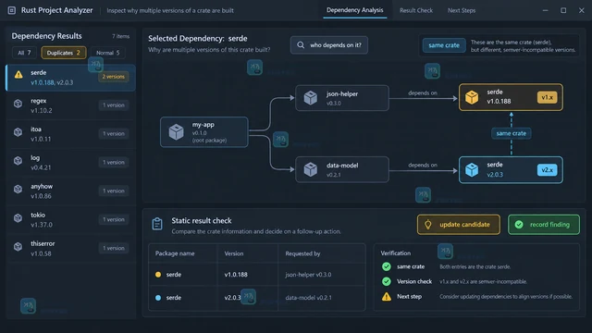Select the tokio v1.37.0 list entry
The image size is (592, 333).
[70, 220]
